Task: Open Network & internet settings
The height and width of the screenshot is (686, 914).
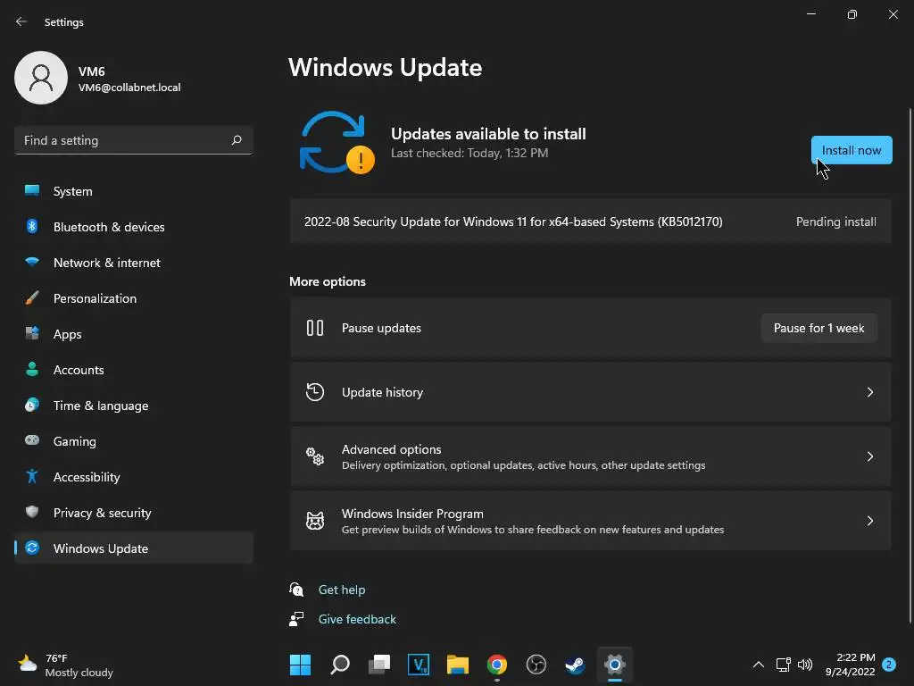Action: [134, 263]
